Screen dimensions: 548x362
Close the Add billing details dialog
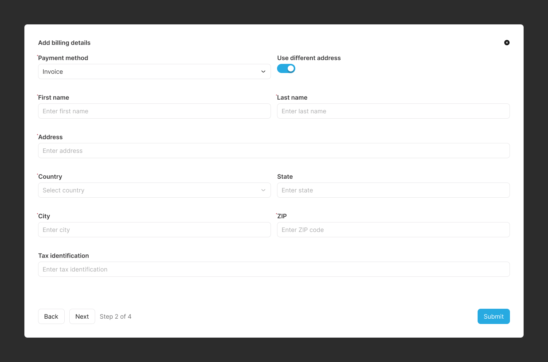[x=507, y=43]
